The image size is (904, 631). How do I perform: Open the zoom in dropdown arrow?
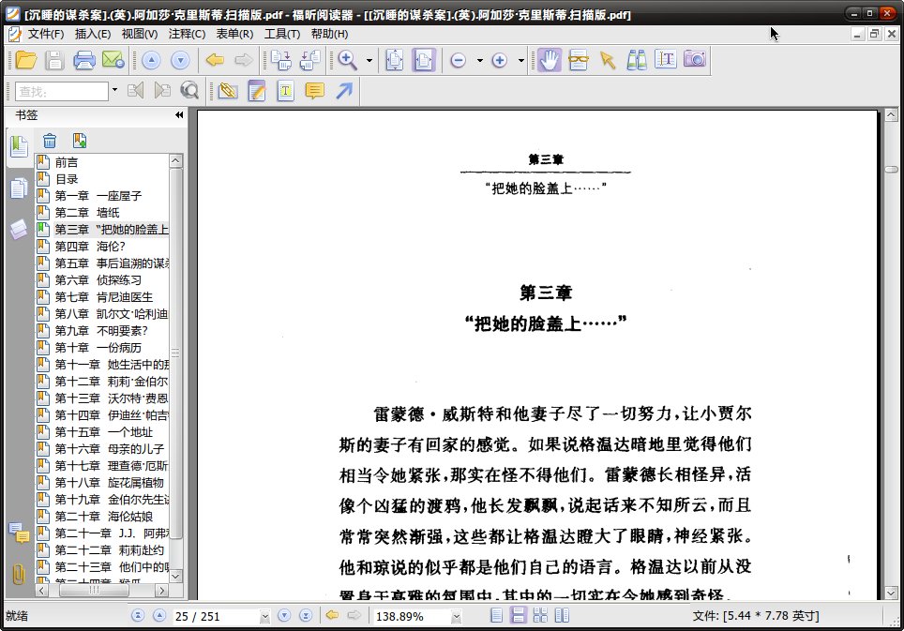pos(521,60)
